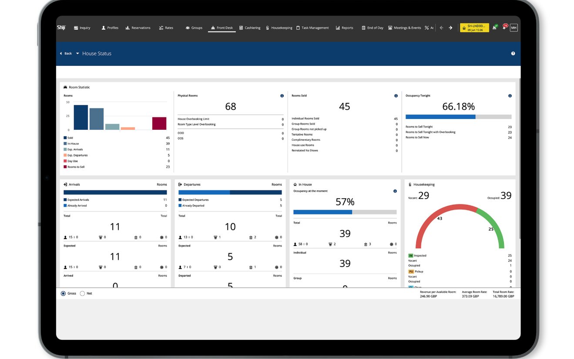Switch to the Reservations menu

(x=138, y=28)
